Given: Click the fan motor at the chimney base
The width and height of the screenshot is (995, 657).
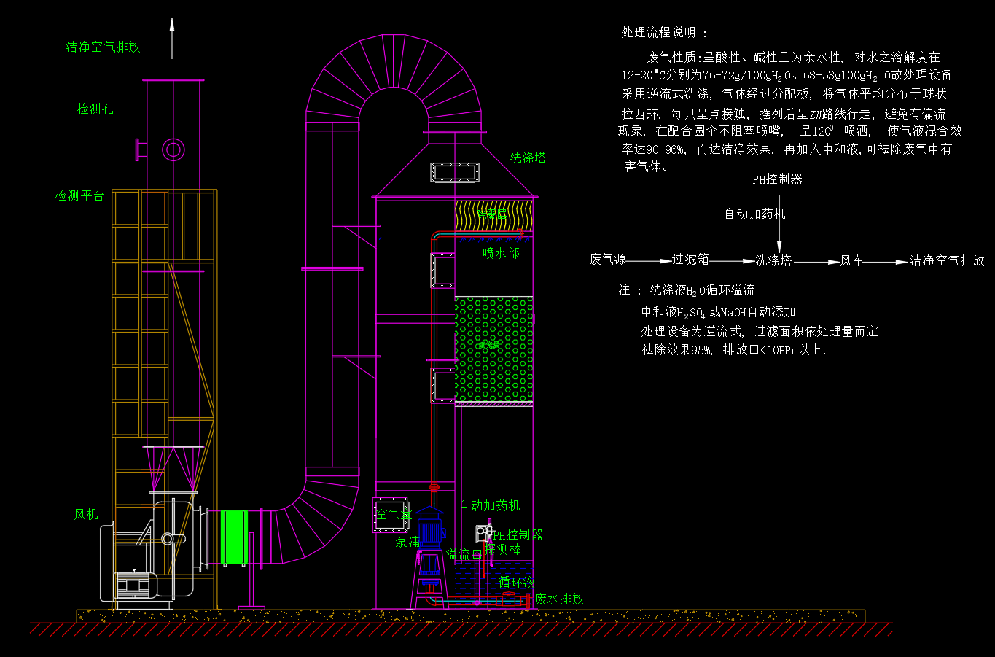Looking at the screenshot, I should tap(133, 585).
